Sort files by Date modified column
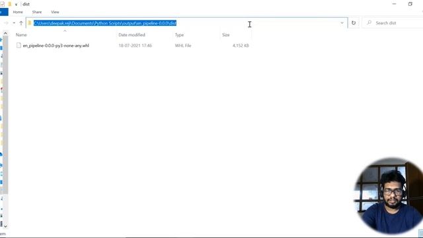The width and height of the screenshot is (423, 238). 132,35
